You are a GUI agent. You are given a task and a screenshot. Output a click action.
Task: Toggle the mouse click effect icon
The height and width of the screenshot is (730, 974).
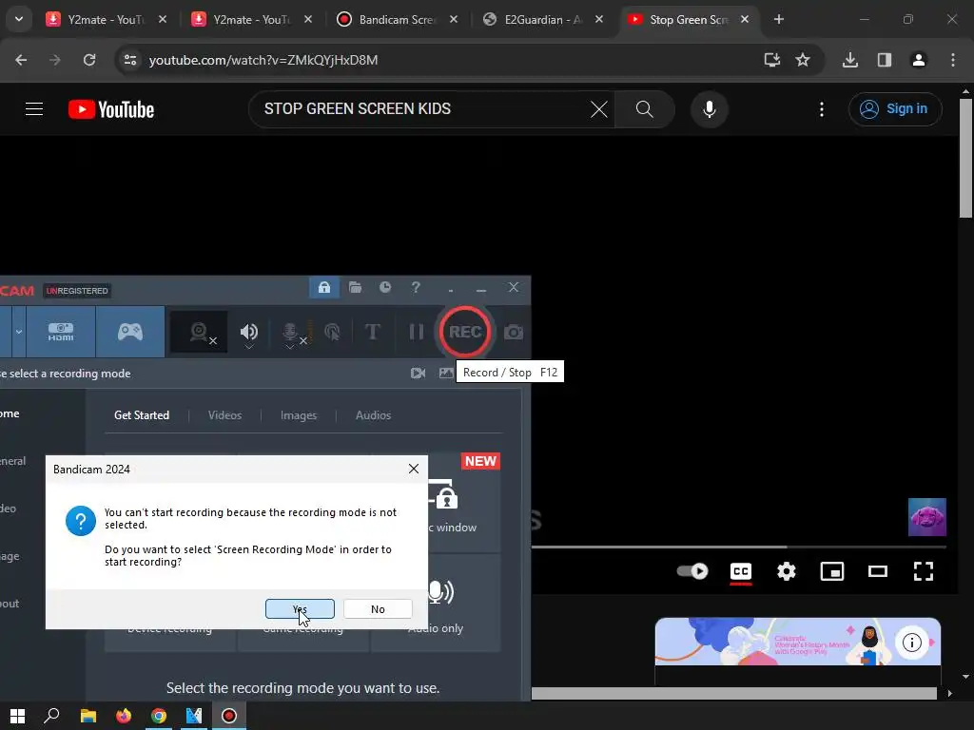pos(332,332)
